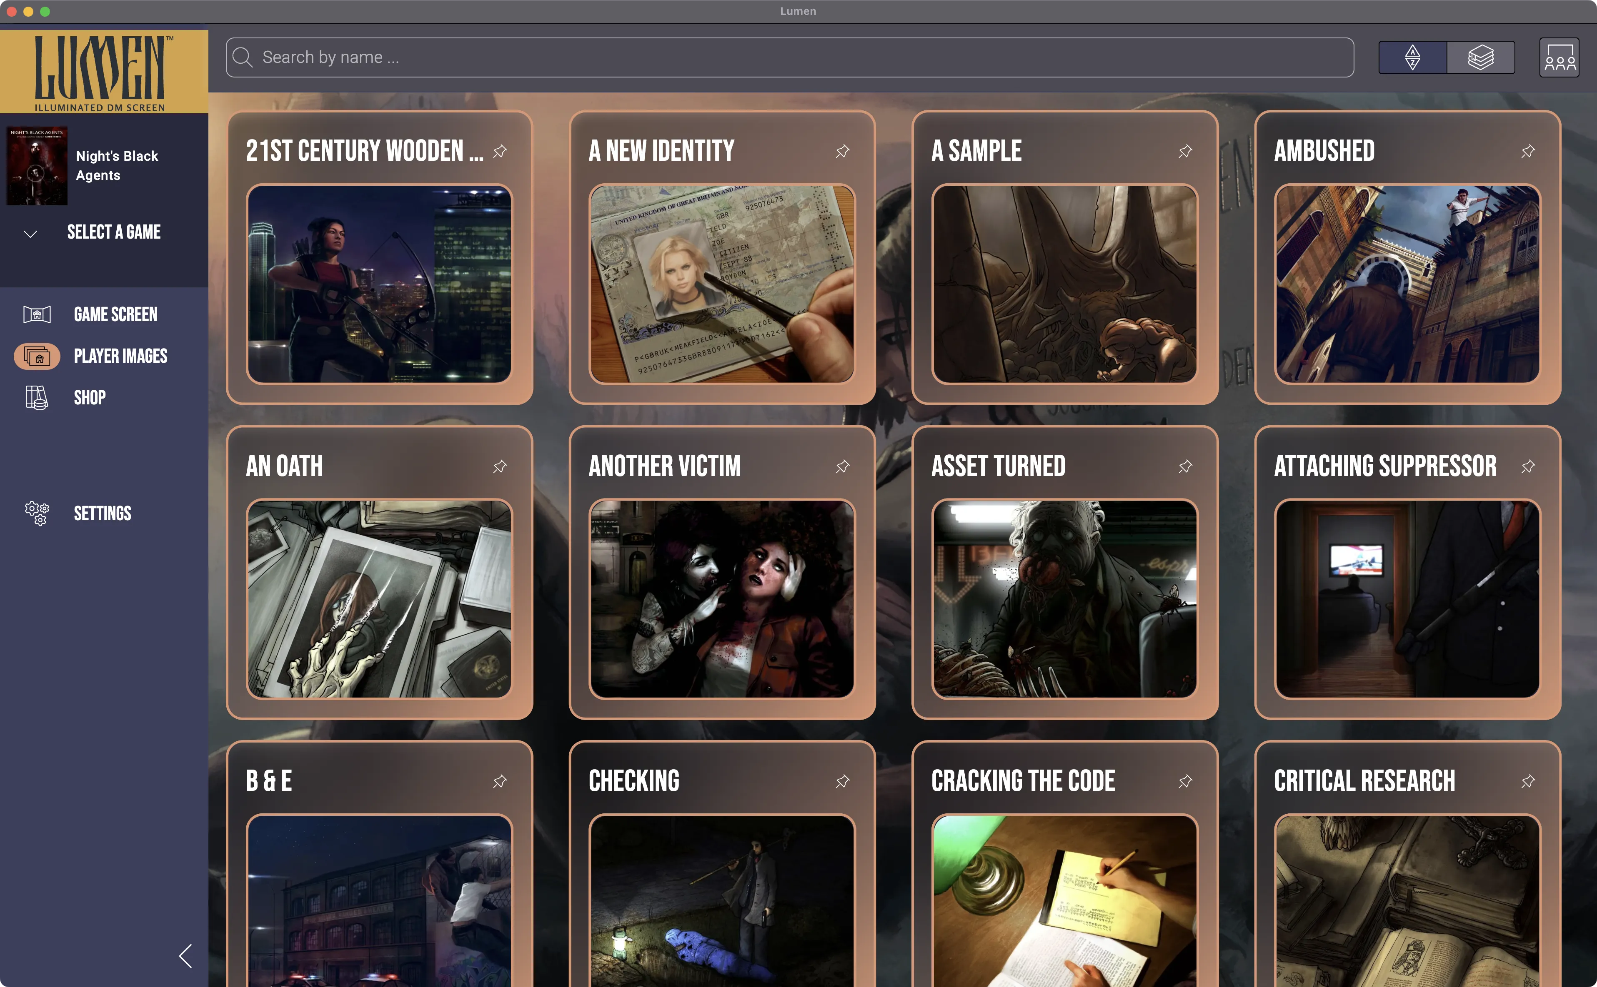Switch to grouping by book
This screenshot has width=1597, height=987.
pos(1480,57)
